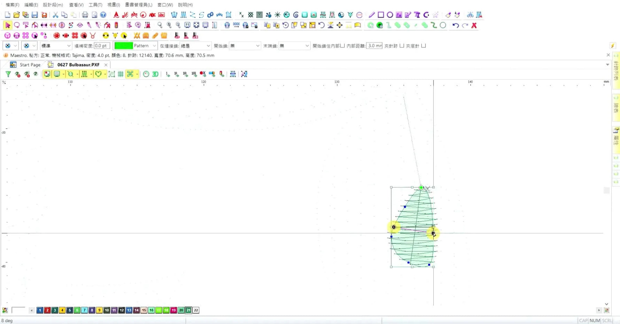The width and height of the screenshot is (620, 324).
Task: Toggle the 夾底針 checkbox
Action: coord(424,46)
